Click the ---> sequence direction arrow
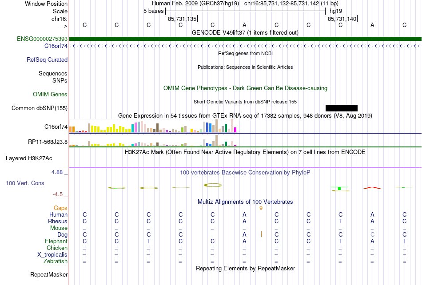 (63, 26)
